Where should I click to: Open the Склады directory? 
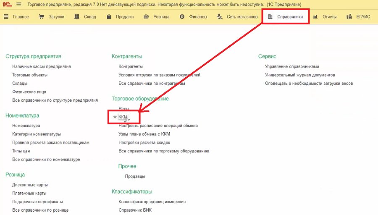click(x=20, y=83)
